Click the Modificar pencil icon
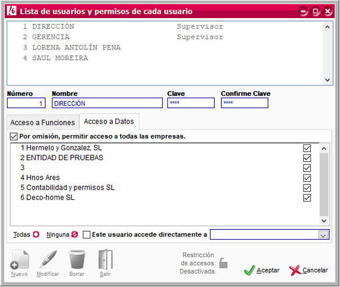Viewport: 340px width, 287px height. point(48,259)
